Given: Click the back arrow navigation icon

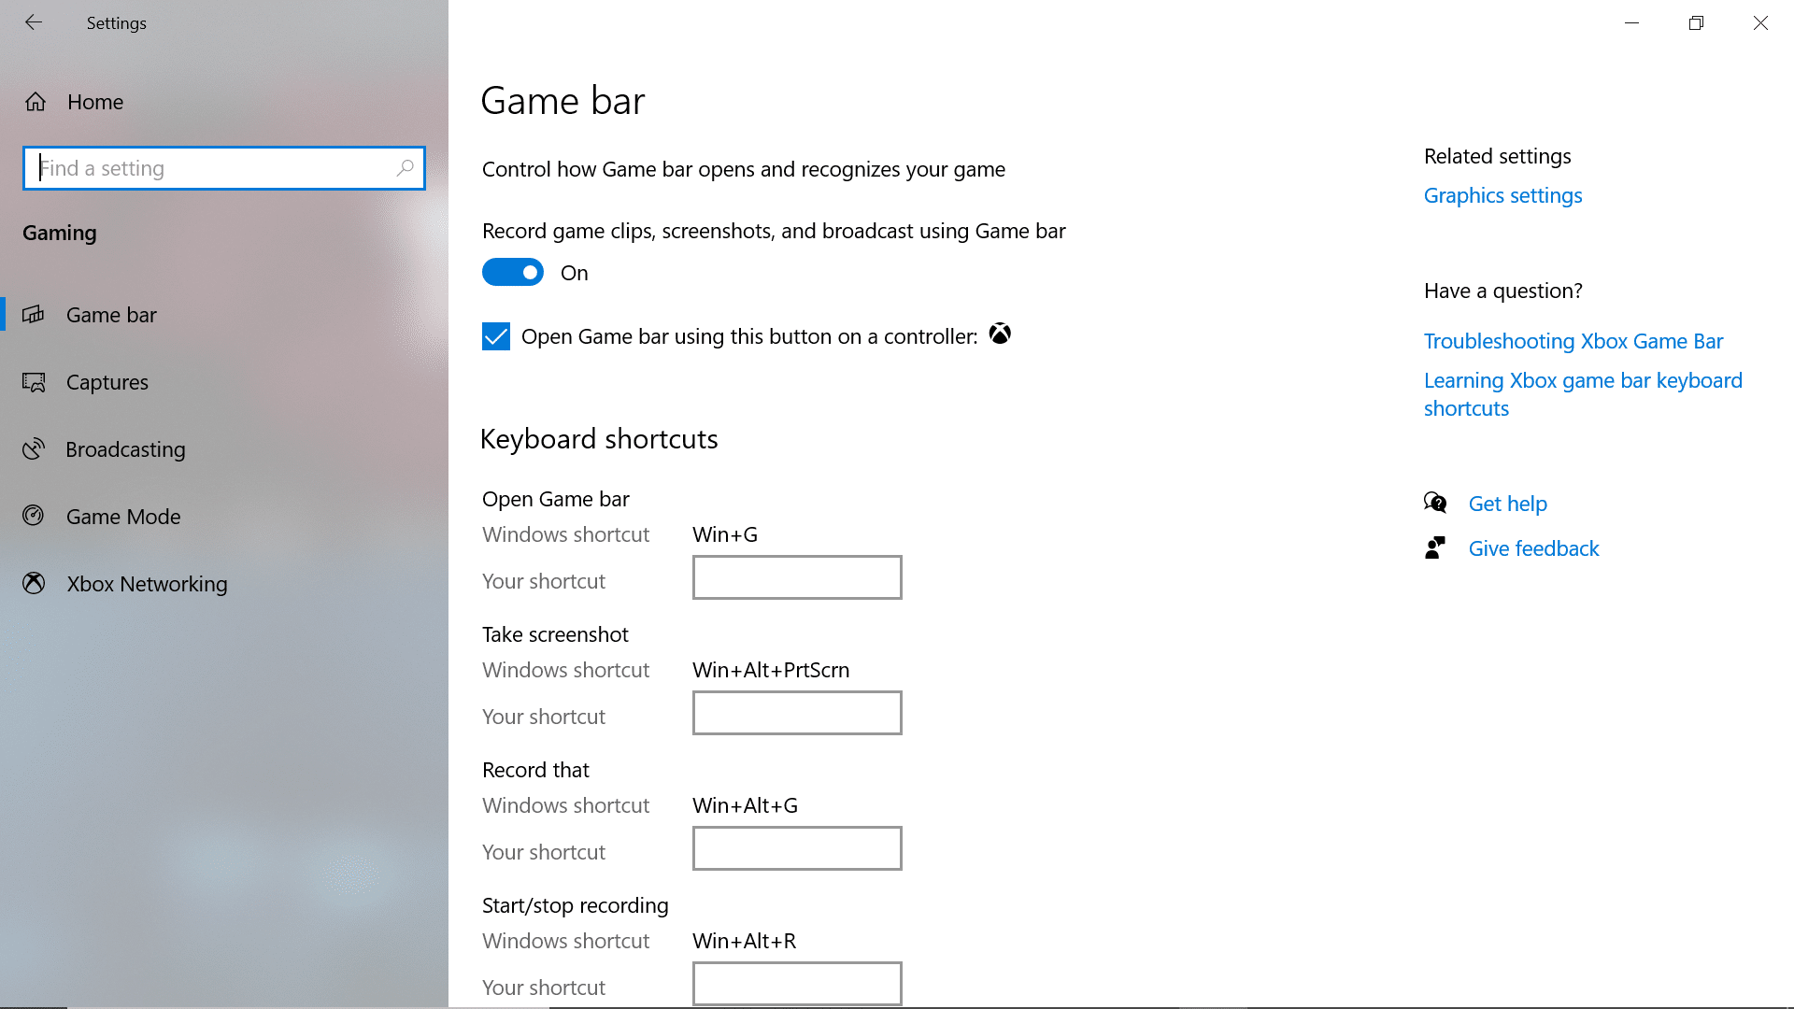Looking at the screenshot, I should pos(34,23).
